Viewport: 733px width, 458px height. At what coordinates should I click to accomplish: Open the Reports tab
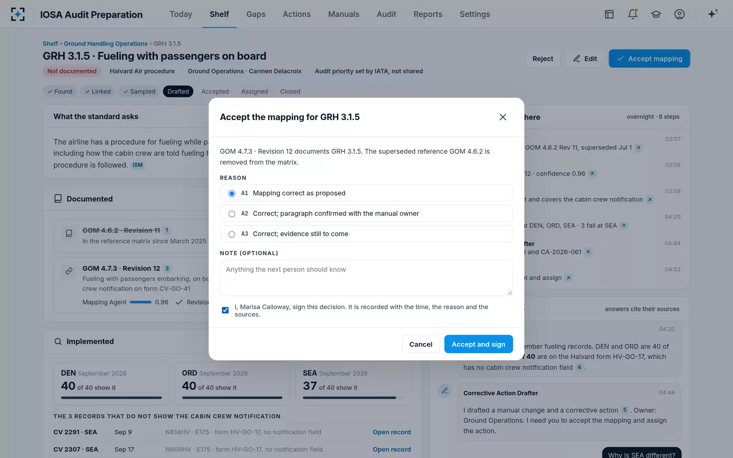[428, 14]
